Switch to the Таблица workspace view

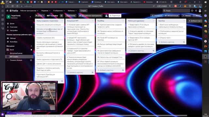[13, 38]
